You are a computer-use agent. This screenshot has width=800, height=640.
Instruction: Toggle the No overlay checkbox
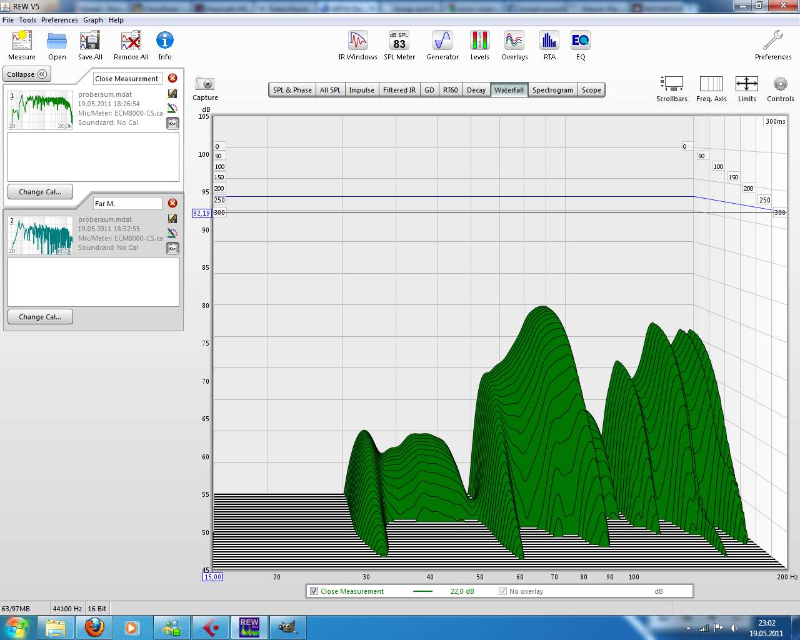coord(502,591)
